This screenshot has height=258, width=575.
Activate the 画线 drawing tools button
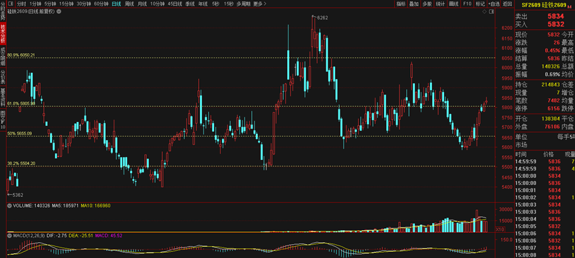(x=453, y=4)
